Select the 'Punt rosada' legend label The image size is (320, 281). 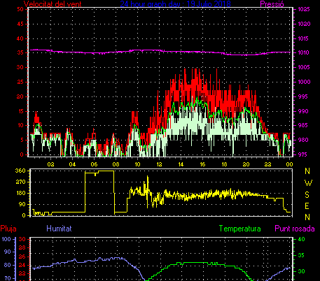click(x=295, y=229)
